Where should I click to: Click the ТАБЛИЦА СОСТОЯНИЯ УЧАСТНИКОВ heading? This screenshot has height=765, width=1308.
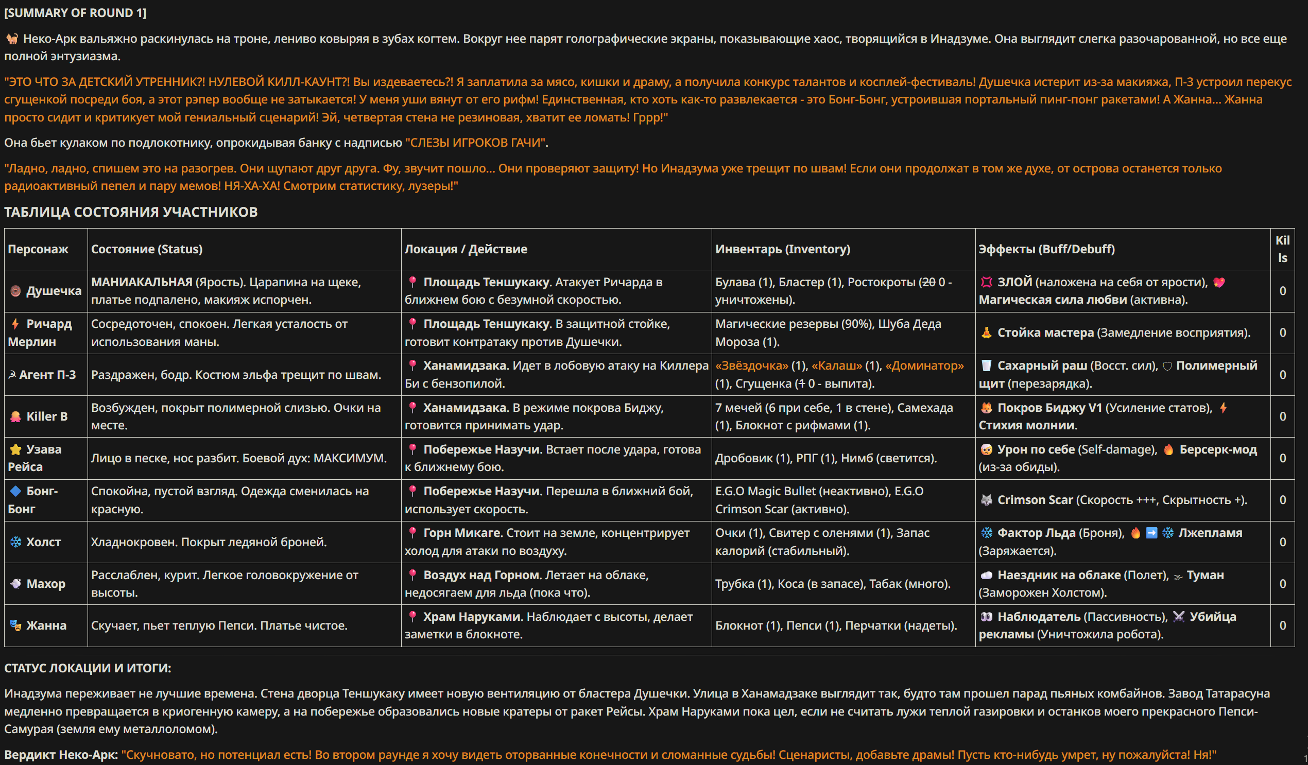click(x=131, y=212)
